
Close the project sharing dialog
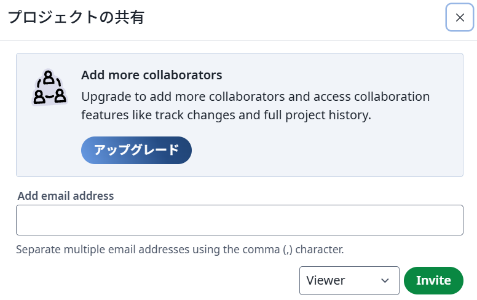(459, 18)
